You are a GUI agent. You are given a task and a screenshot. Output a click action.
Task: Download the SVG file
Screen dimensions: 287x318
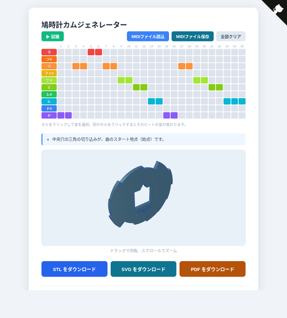[x=143, y=269]
